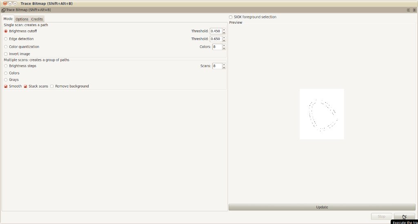Minimize the Trace Bitmap window
The width and height of the screenshot is (418, 224).
(x=10, y=3)
